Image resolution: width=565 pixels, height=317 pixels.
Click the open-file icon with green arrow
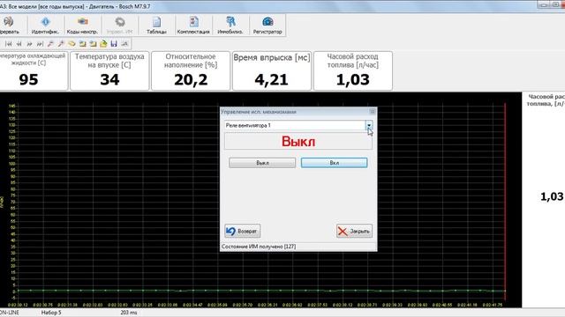(103, 44)
